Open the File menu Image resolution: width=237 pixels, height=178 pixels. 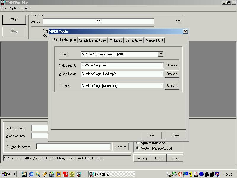(4, 8)
